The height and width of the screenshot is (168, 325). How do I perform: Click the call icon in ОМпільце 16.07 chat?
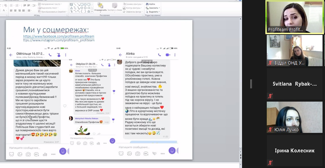(x=50, y=55)
